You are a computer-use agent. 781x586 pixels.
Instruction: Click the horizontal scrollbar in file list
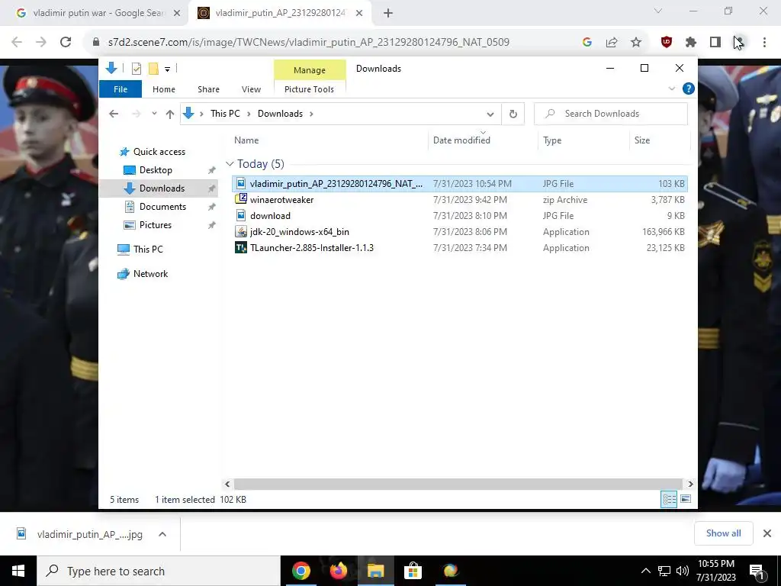[458, 484]
